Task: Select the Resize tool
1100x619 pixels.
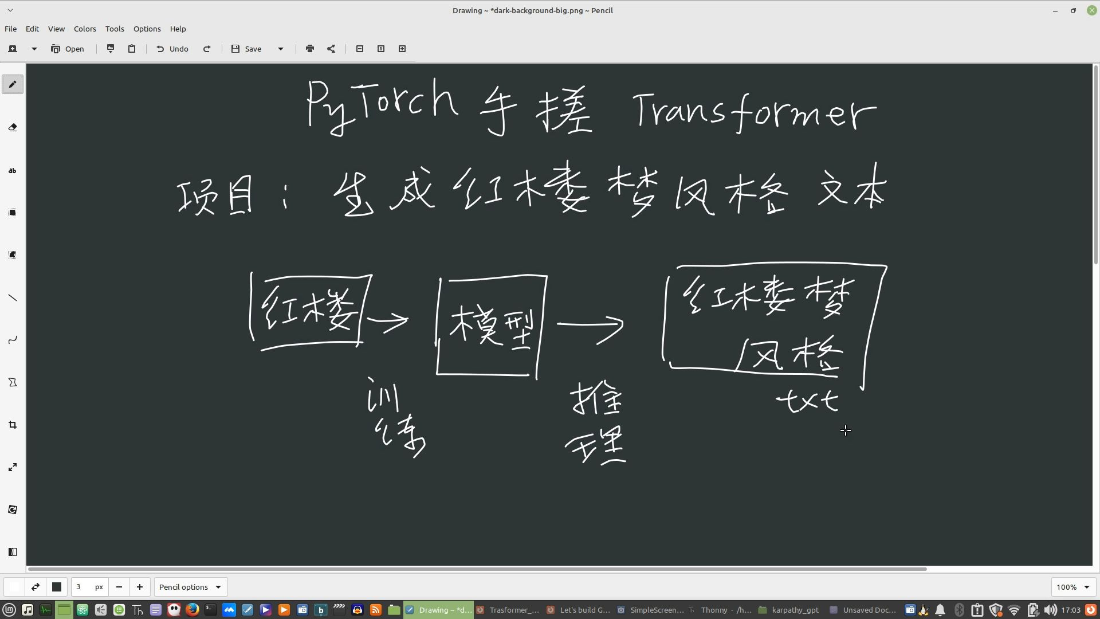Action: (13, 468)
